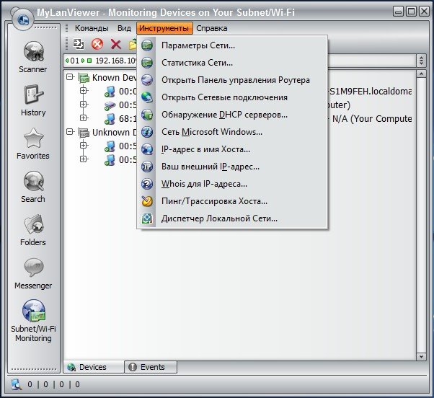This screenshot has height=398, width=434.
Task: Click the scrollbar down arrow in device list
Action: click(421, 356)
